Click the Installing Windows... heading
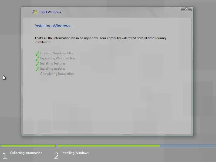Screen dimensions: 216x162 53,26
